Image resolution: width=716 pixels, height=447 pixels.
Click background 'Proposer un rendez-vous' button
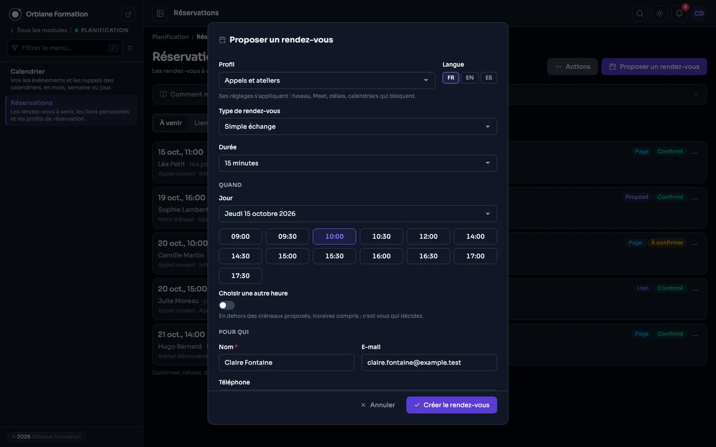coord(654,67)
